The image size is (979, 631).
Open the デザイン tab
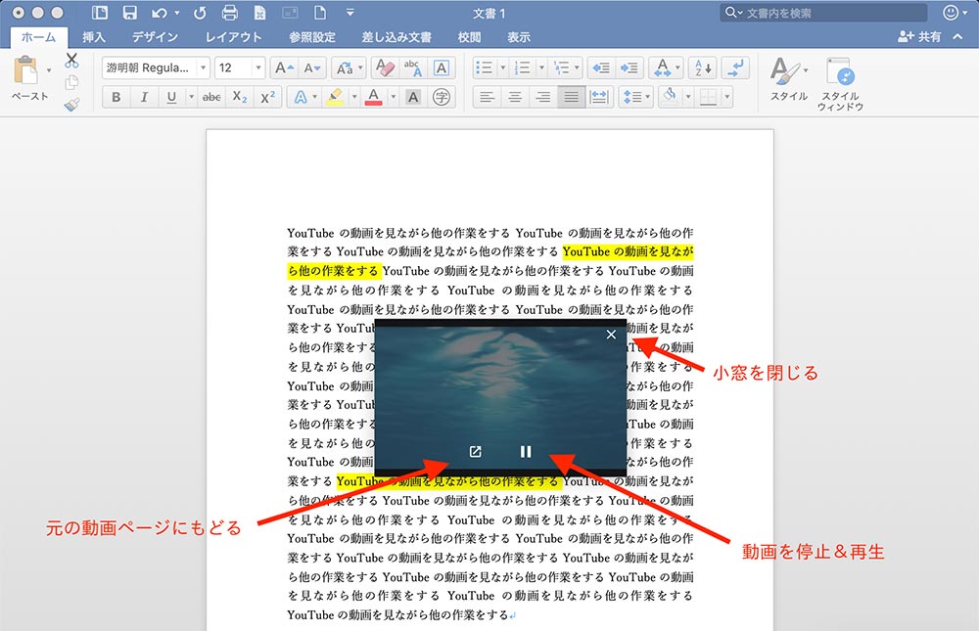click(x=155, y=37)
